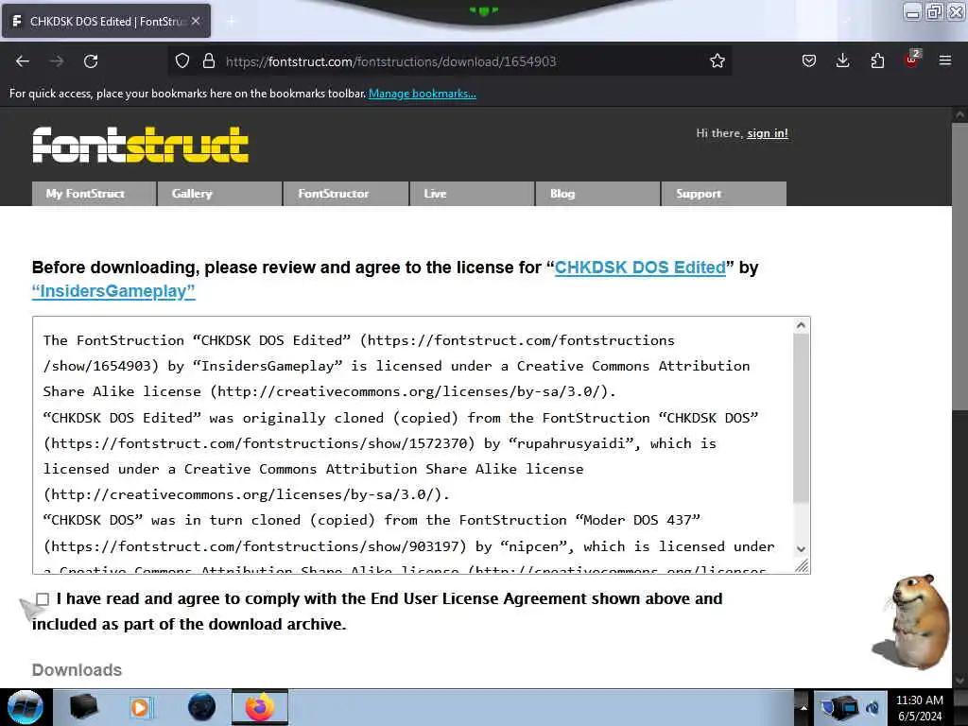The image size is (968, 726).
Task: Open the clock showing 11:30 AM
Action: click(919, 708)
